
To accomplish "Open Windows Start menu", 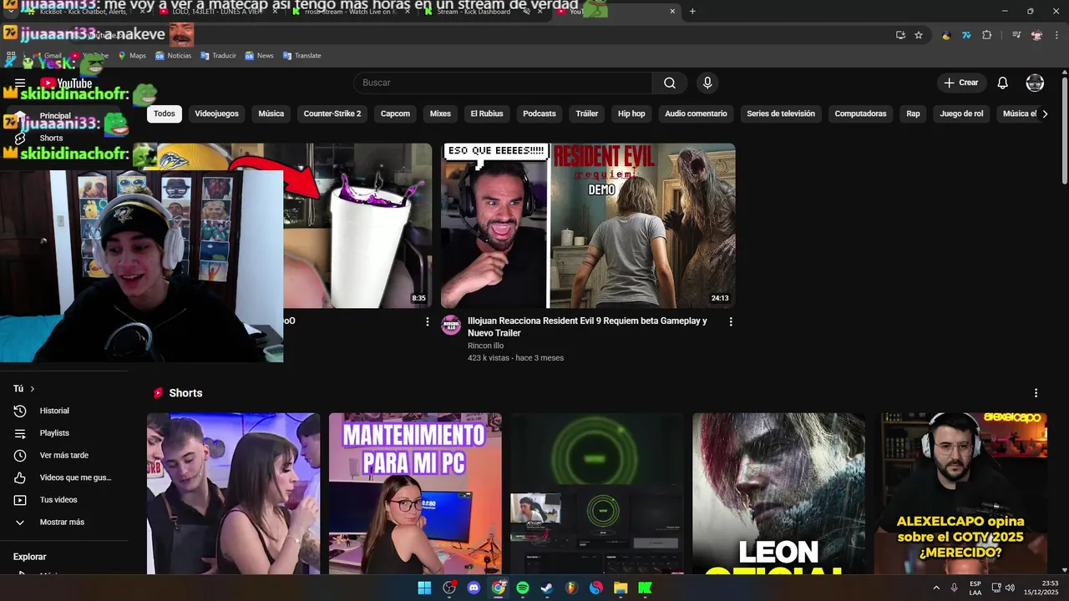I will pos(424,588).
